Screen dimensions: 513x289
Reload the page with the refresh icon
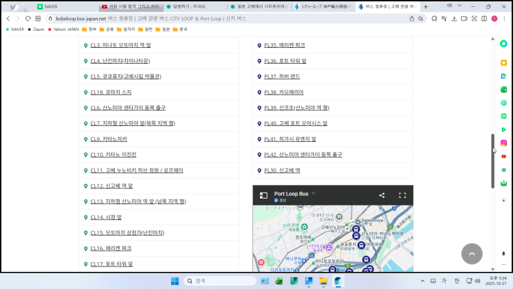(28, 18)
